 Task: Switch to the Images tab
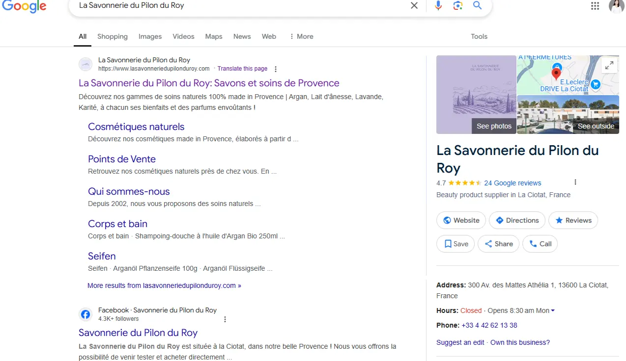pos(150,36)
